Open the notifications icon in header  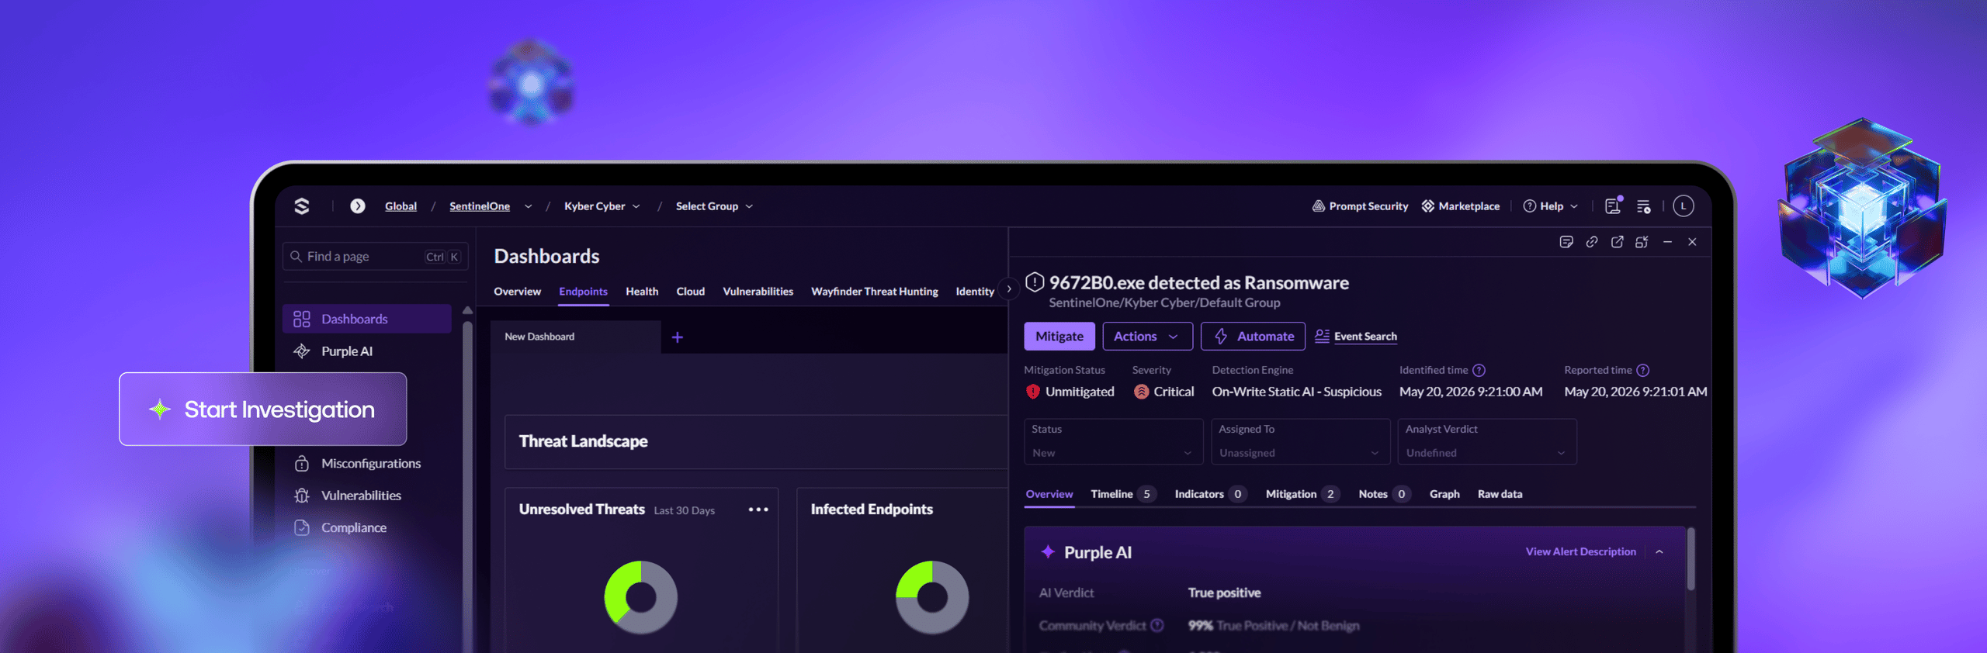click(x=1613, y=206)
